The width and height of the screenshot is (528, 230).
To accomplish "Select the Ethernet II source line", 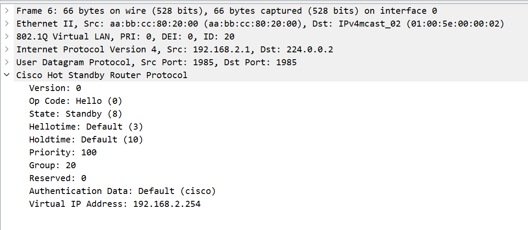I will coord(259,24).
